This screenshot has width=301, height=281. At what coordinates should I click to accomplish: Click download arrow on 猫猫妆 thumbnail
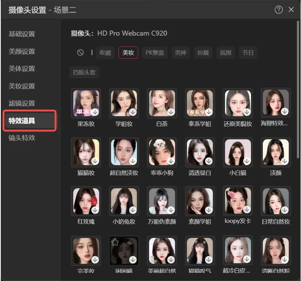[95, 161]
